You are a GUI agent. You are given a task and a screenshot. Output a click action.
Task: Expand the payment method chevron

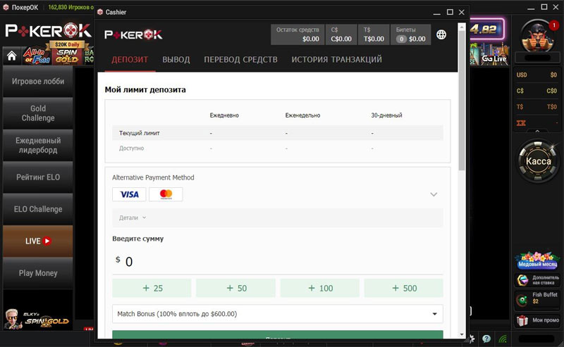(x=434, y=194)
